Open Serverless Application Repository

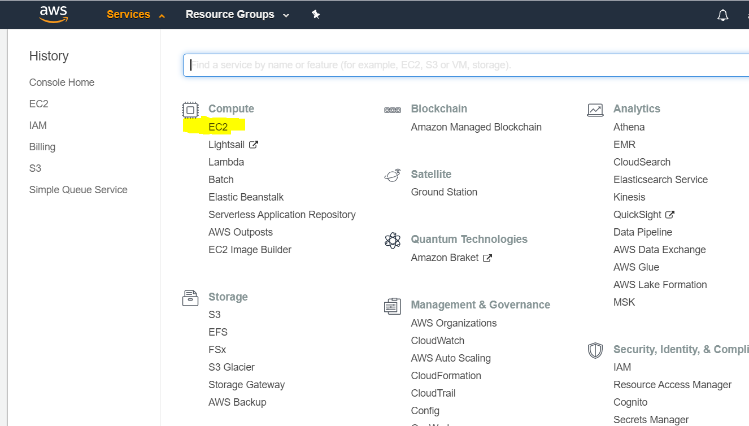coord(282,215)
